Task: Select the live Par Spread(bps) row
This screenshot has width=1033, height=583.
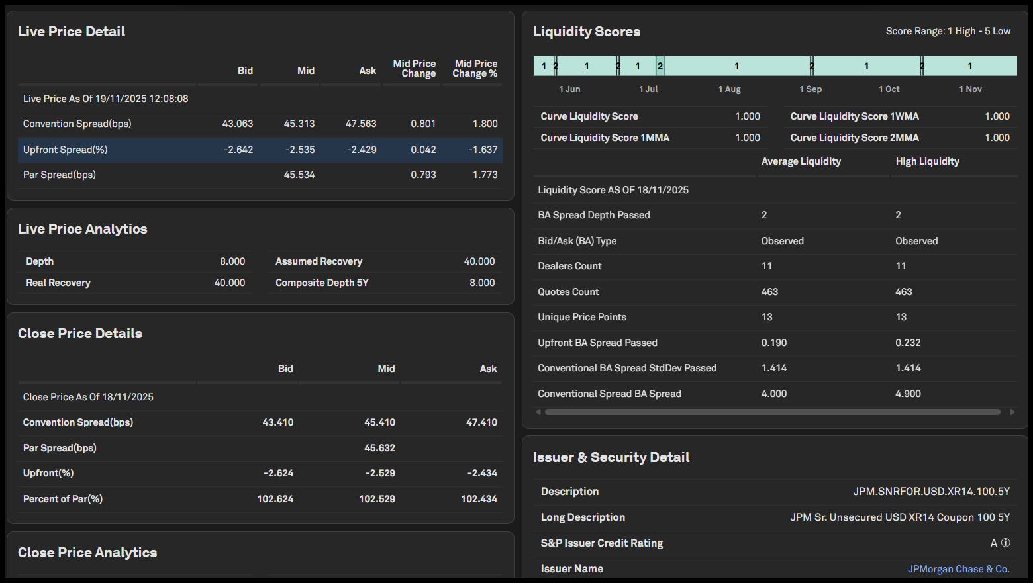Action: pyautogui.click(x=60, y=175)
